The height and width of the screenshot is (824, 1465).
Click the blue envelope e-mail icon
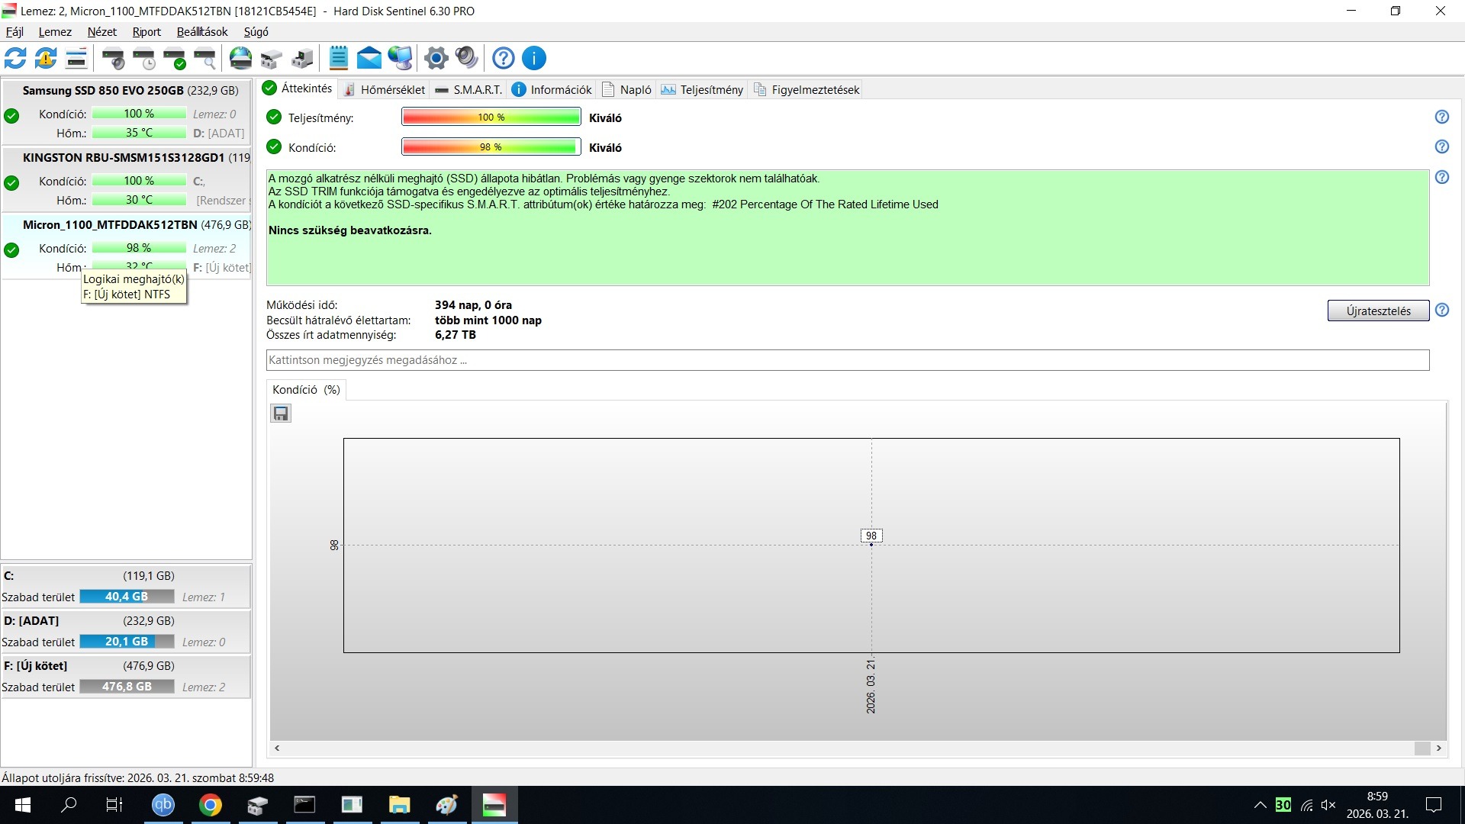[x=369, y=58]
